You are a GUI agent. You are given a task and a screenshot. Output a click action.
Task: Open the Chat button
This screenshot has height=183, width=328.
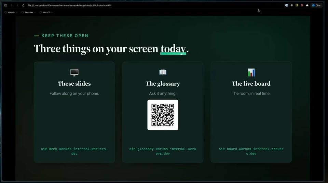tap(316, 5)
